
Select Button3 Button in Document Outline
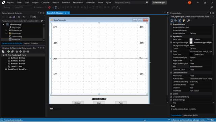pyautogui.click(x=18, y=58)
